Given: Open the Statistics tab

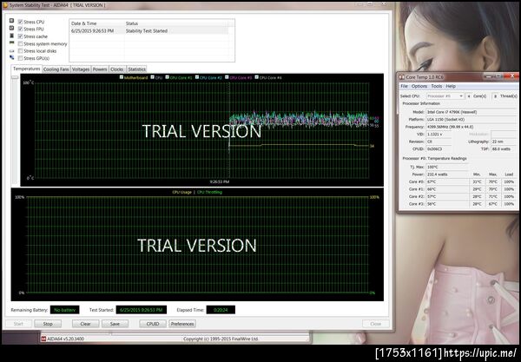Looking at the screenshot, I should pos(136,69).
